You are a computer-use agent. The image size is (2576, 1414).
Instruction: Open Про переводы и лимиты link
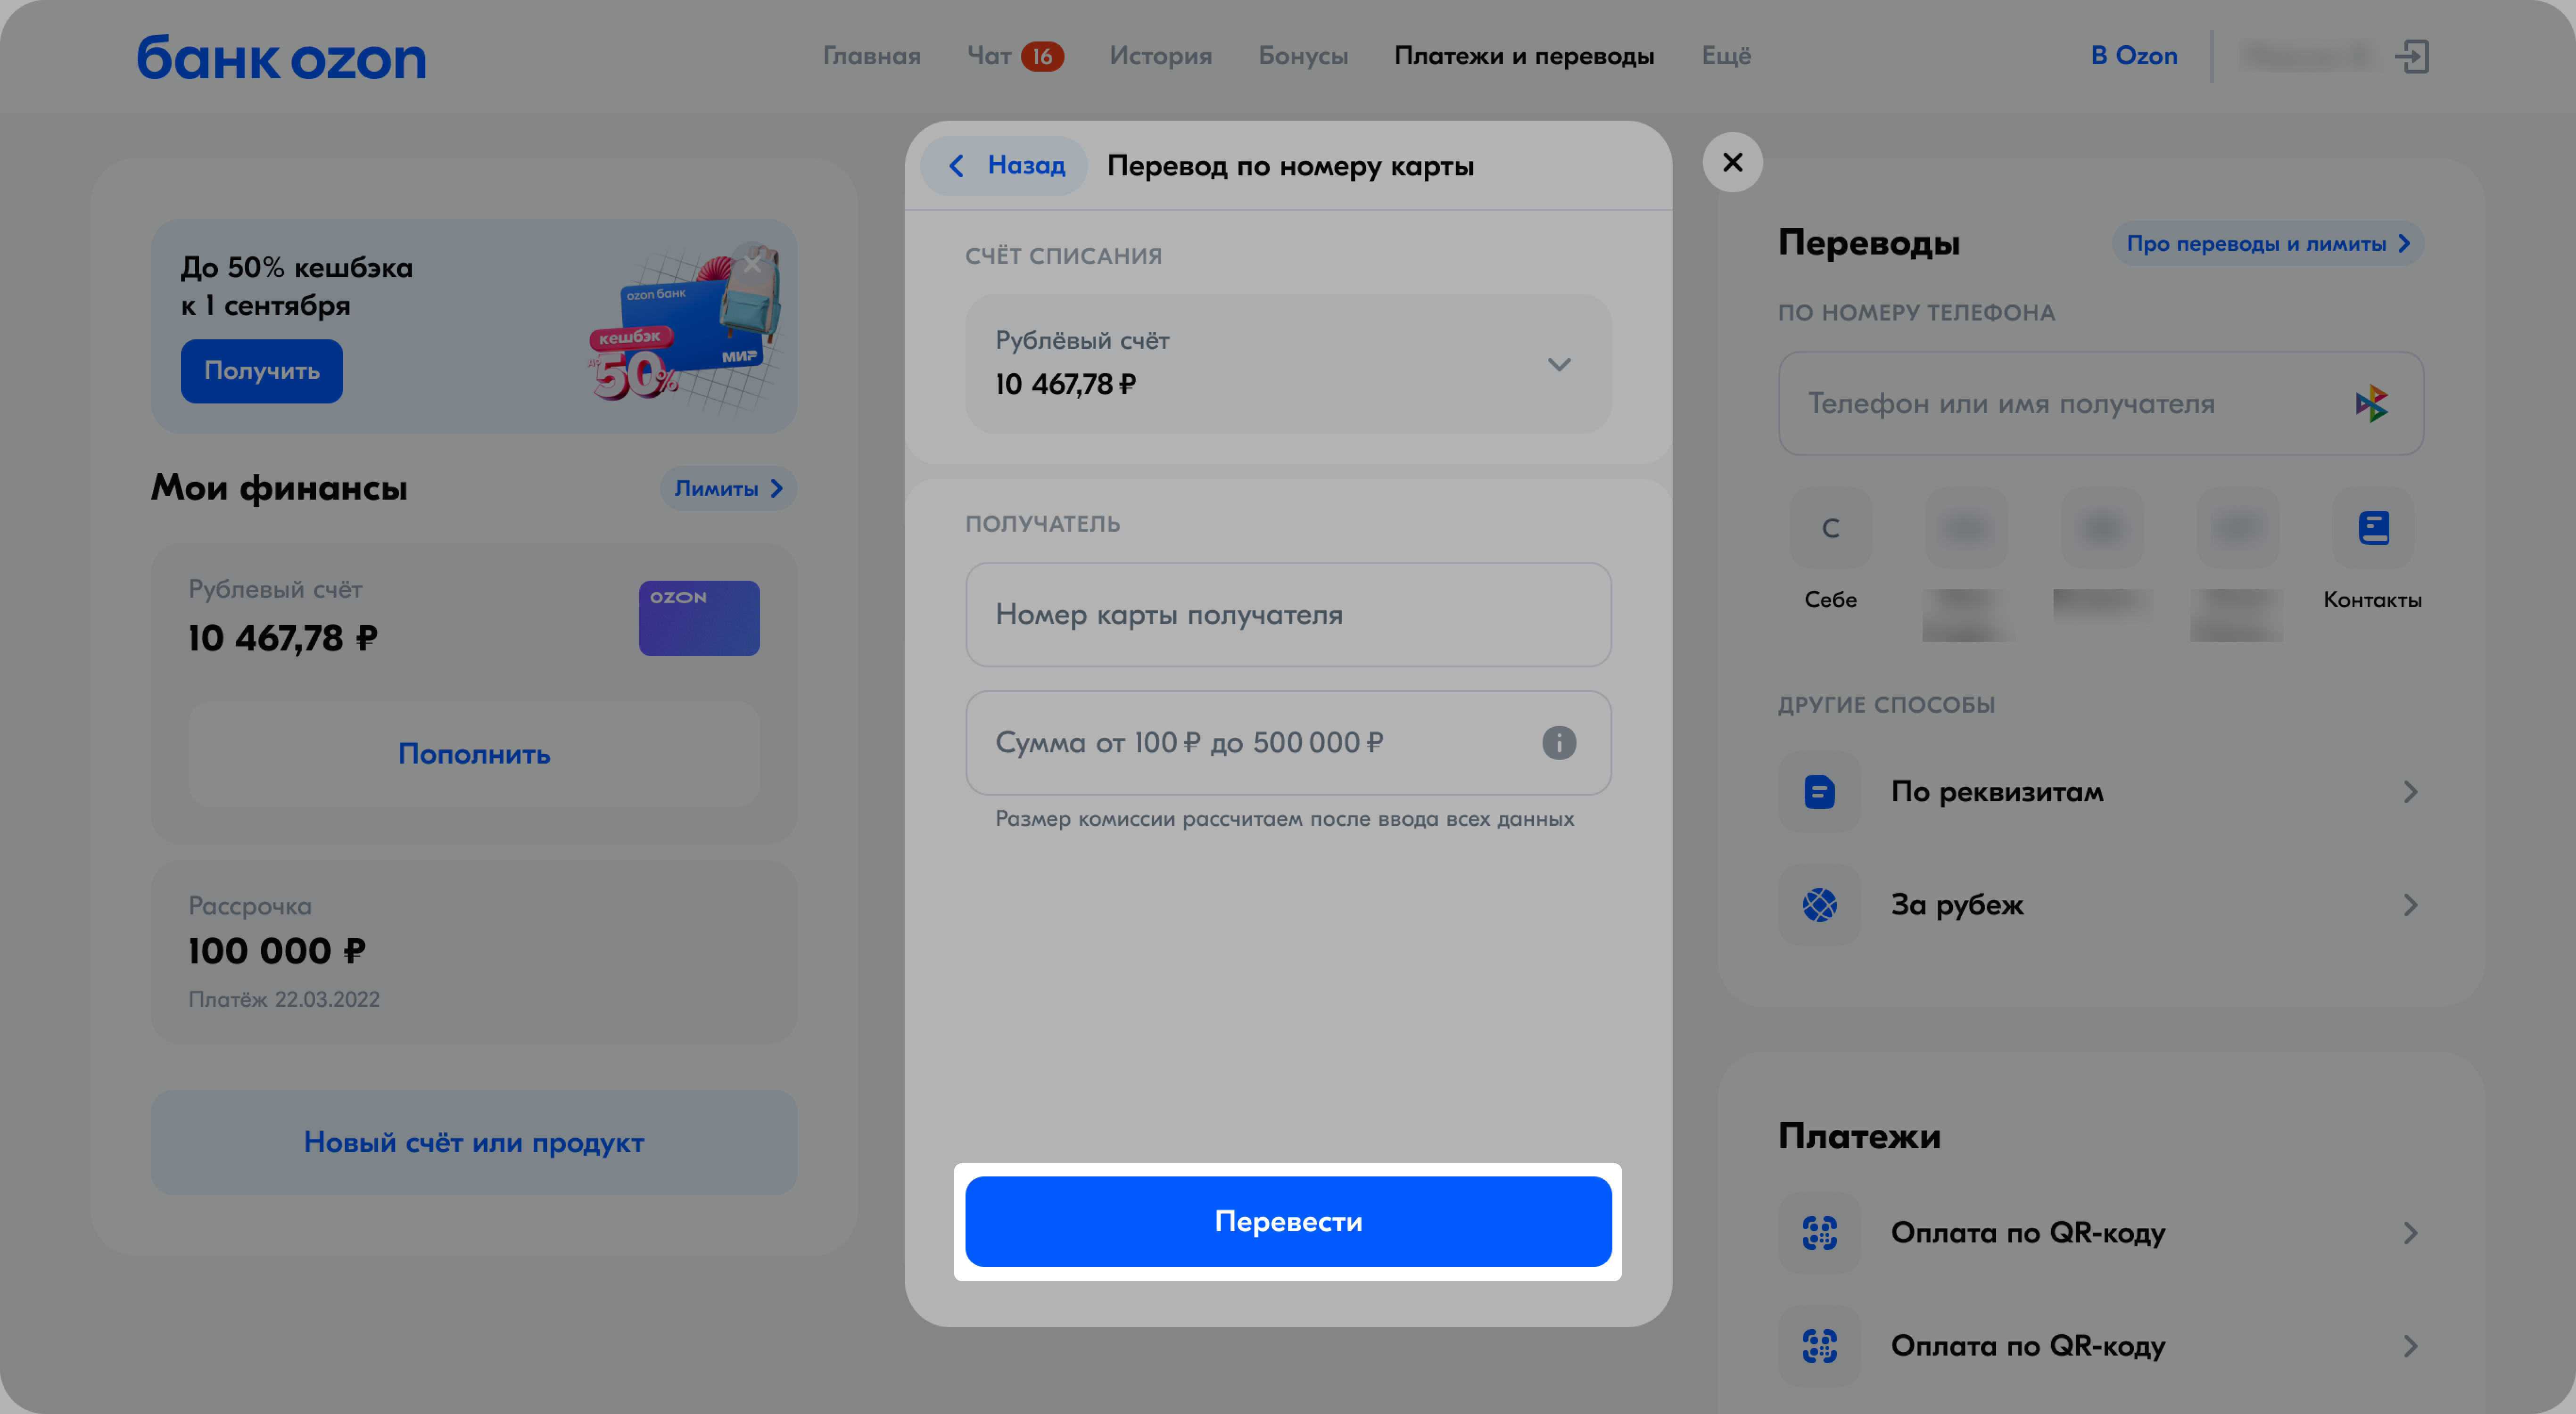pos(2267,243)
